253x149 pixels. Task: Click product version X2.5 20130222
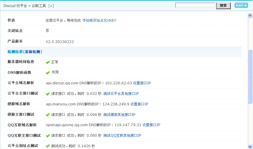tap(60, 42)
